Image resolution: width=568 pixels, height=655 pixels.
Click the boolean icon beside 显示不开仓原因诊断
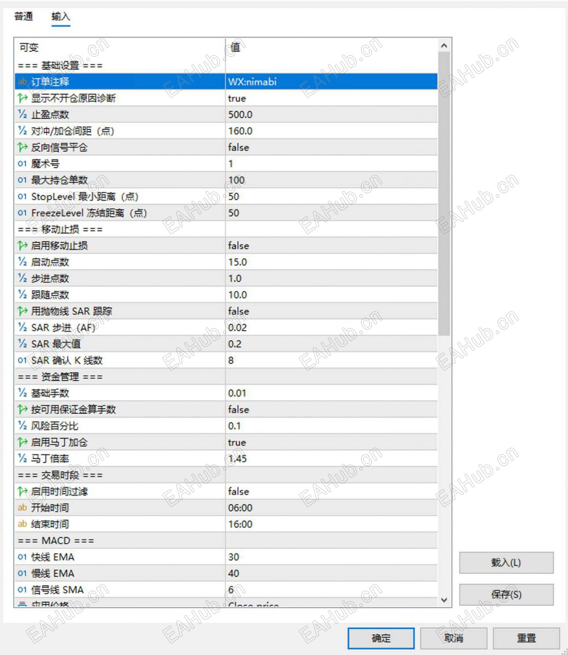(x=22, y=98)
